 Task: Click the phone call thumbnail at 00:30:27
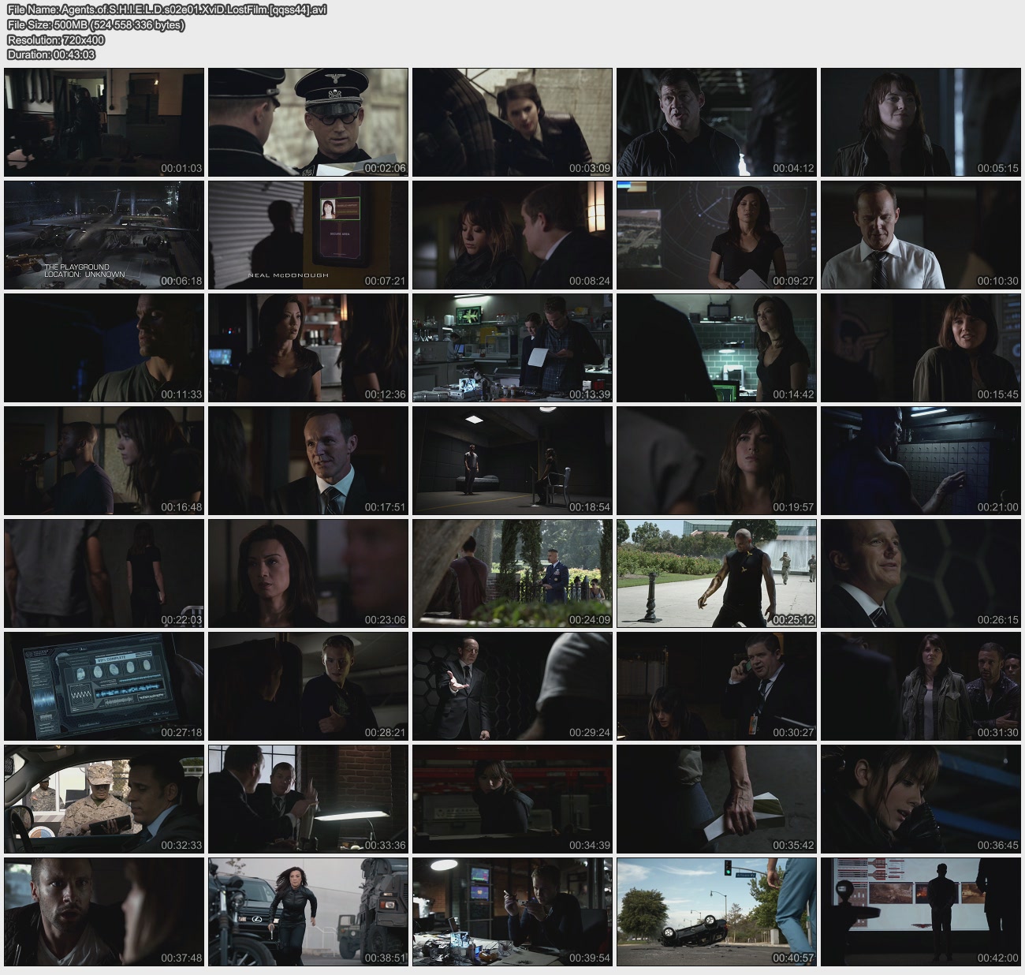(716, 686)
